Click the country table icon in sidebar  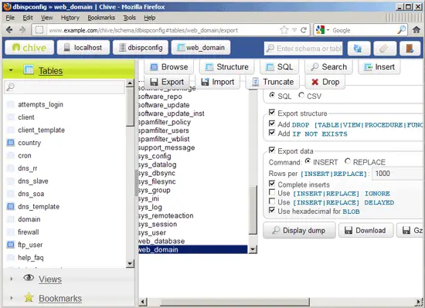[x=11, y=142]
